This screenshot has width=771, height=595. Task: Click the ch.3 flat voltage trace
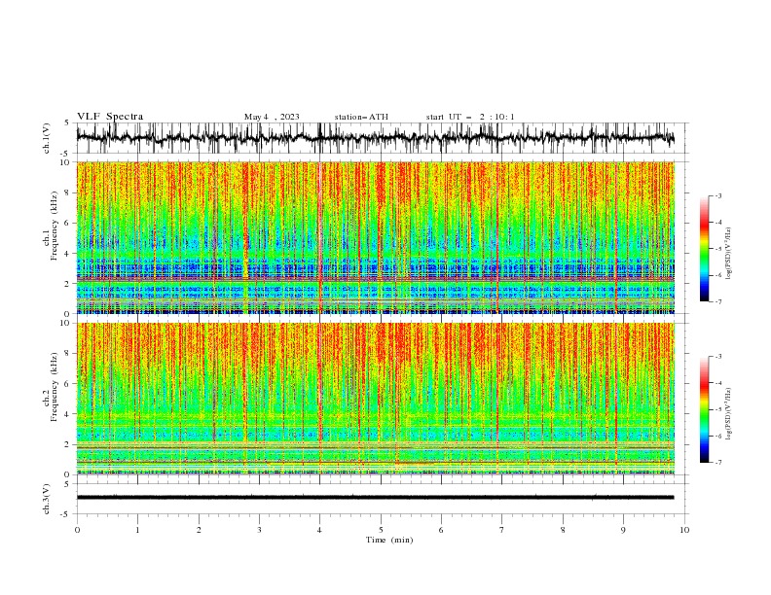375,498
